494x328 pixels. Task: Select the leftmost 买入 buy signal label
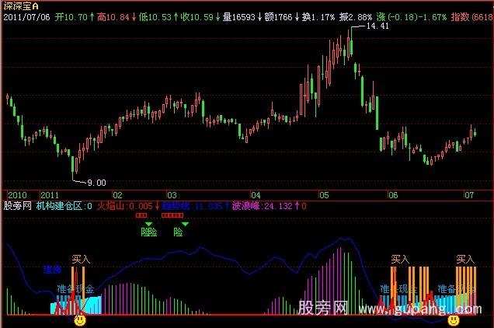coord(81,259)
